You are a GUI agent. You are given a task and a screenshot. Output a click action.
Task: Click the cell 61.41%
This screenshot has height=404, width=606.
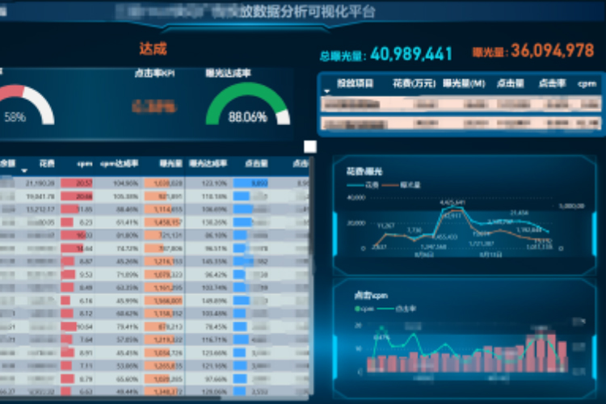click(x=127, y=222)
